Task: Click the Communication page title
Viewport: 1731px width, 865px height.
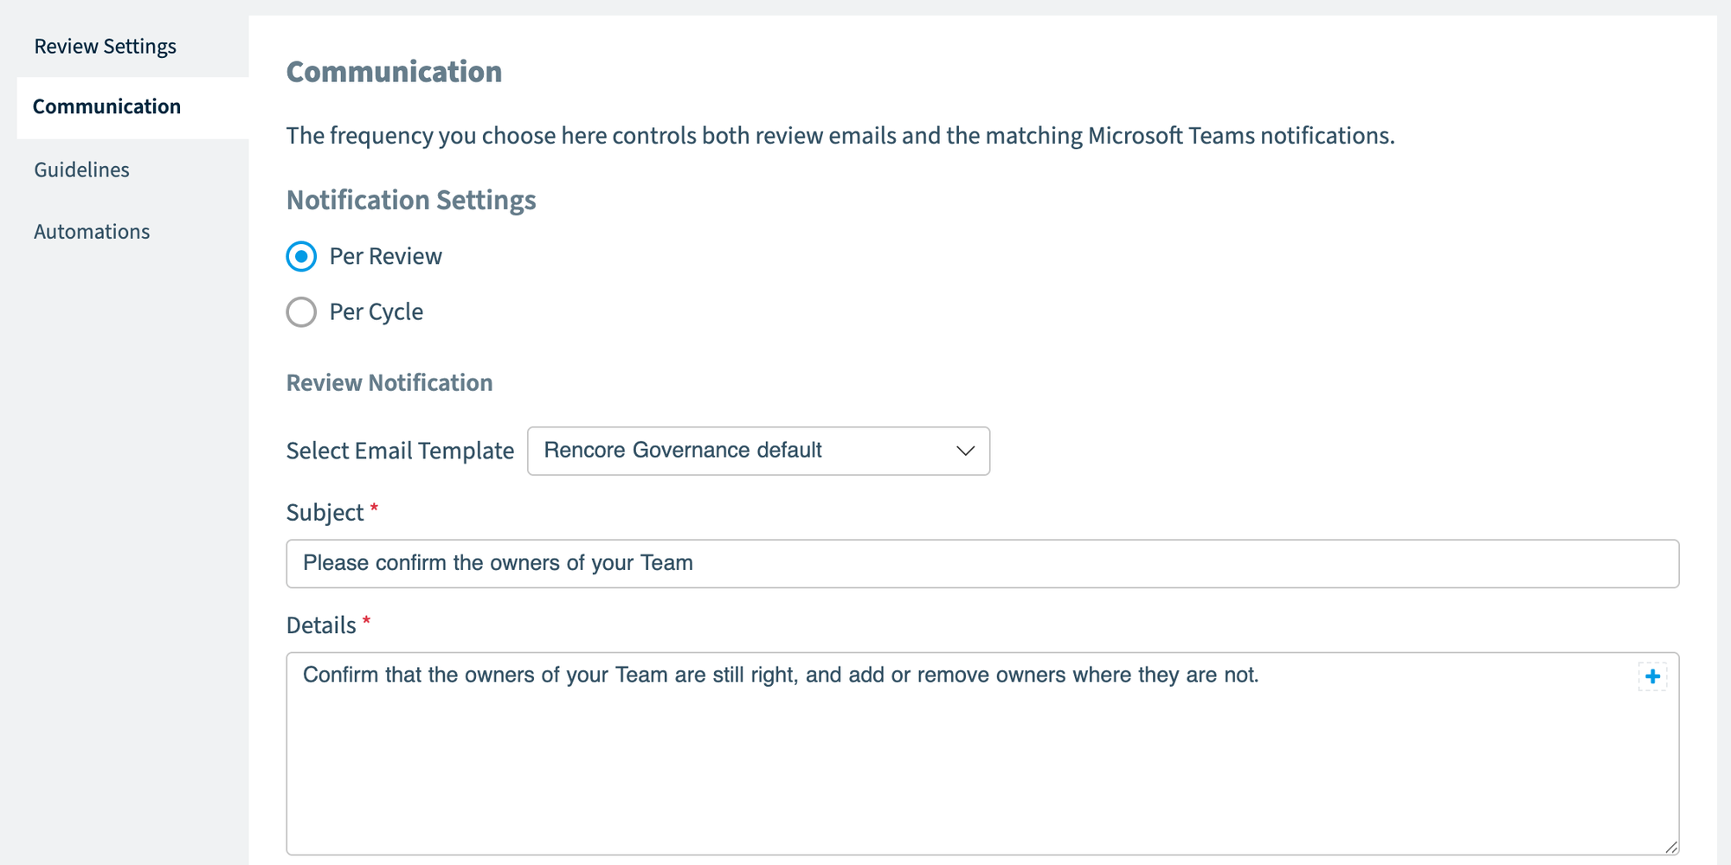Action: 394,72
